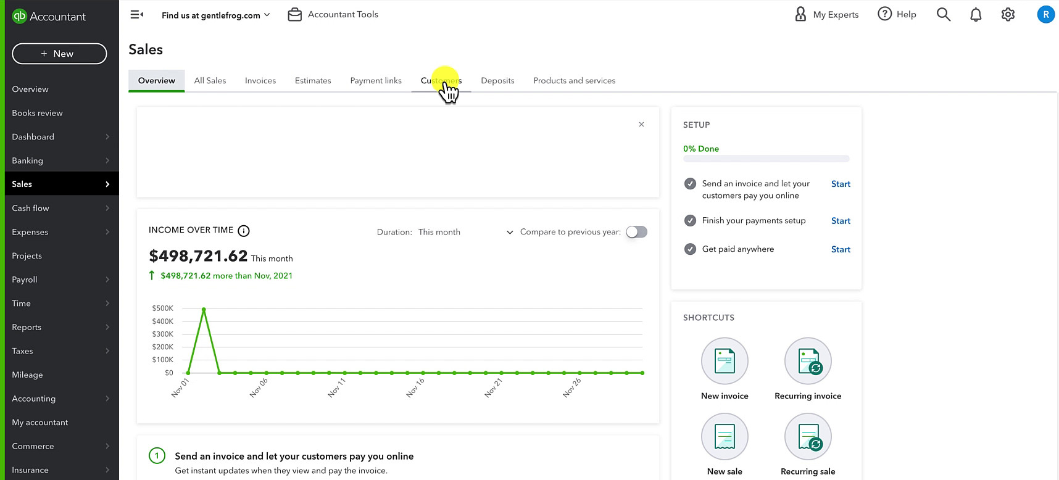
Task: Switch to the Invoices tab
Action: [x=260, y=81]
